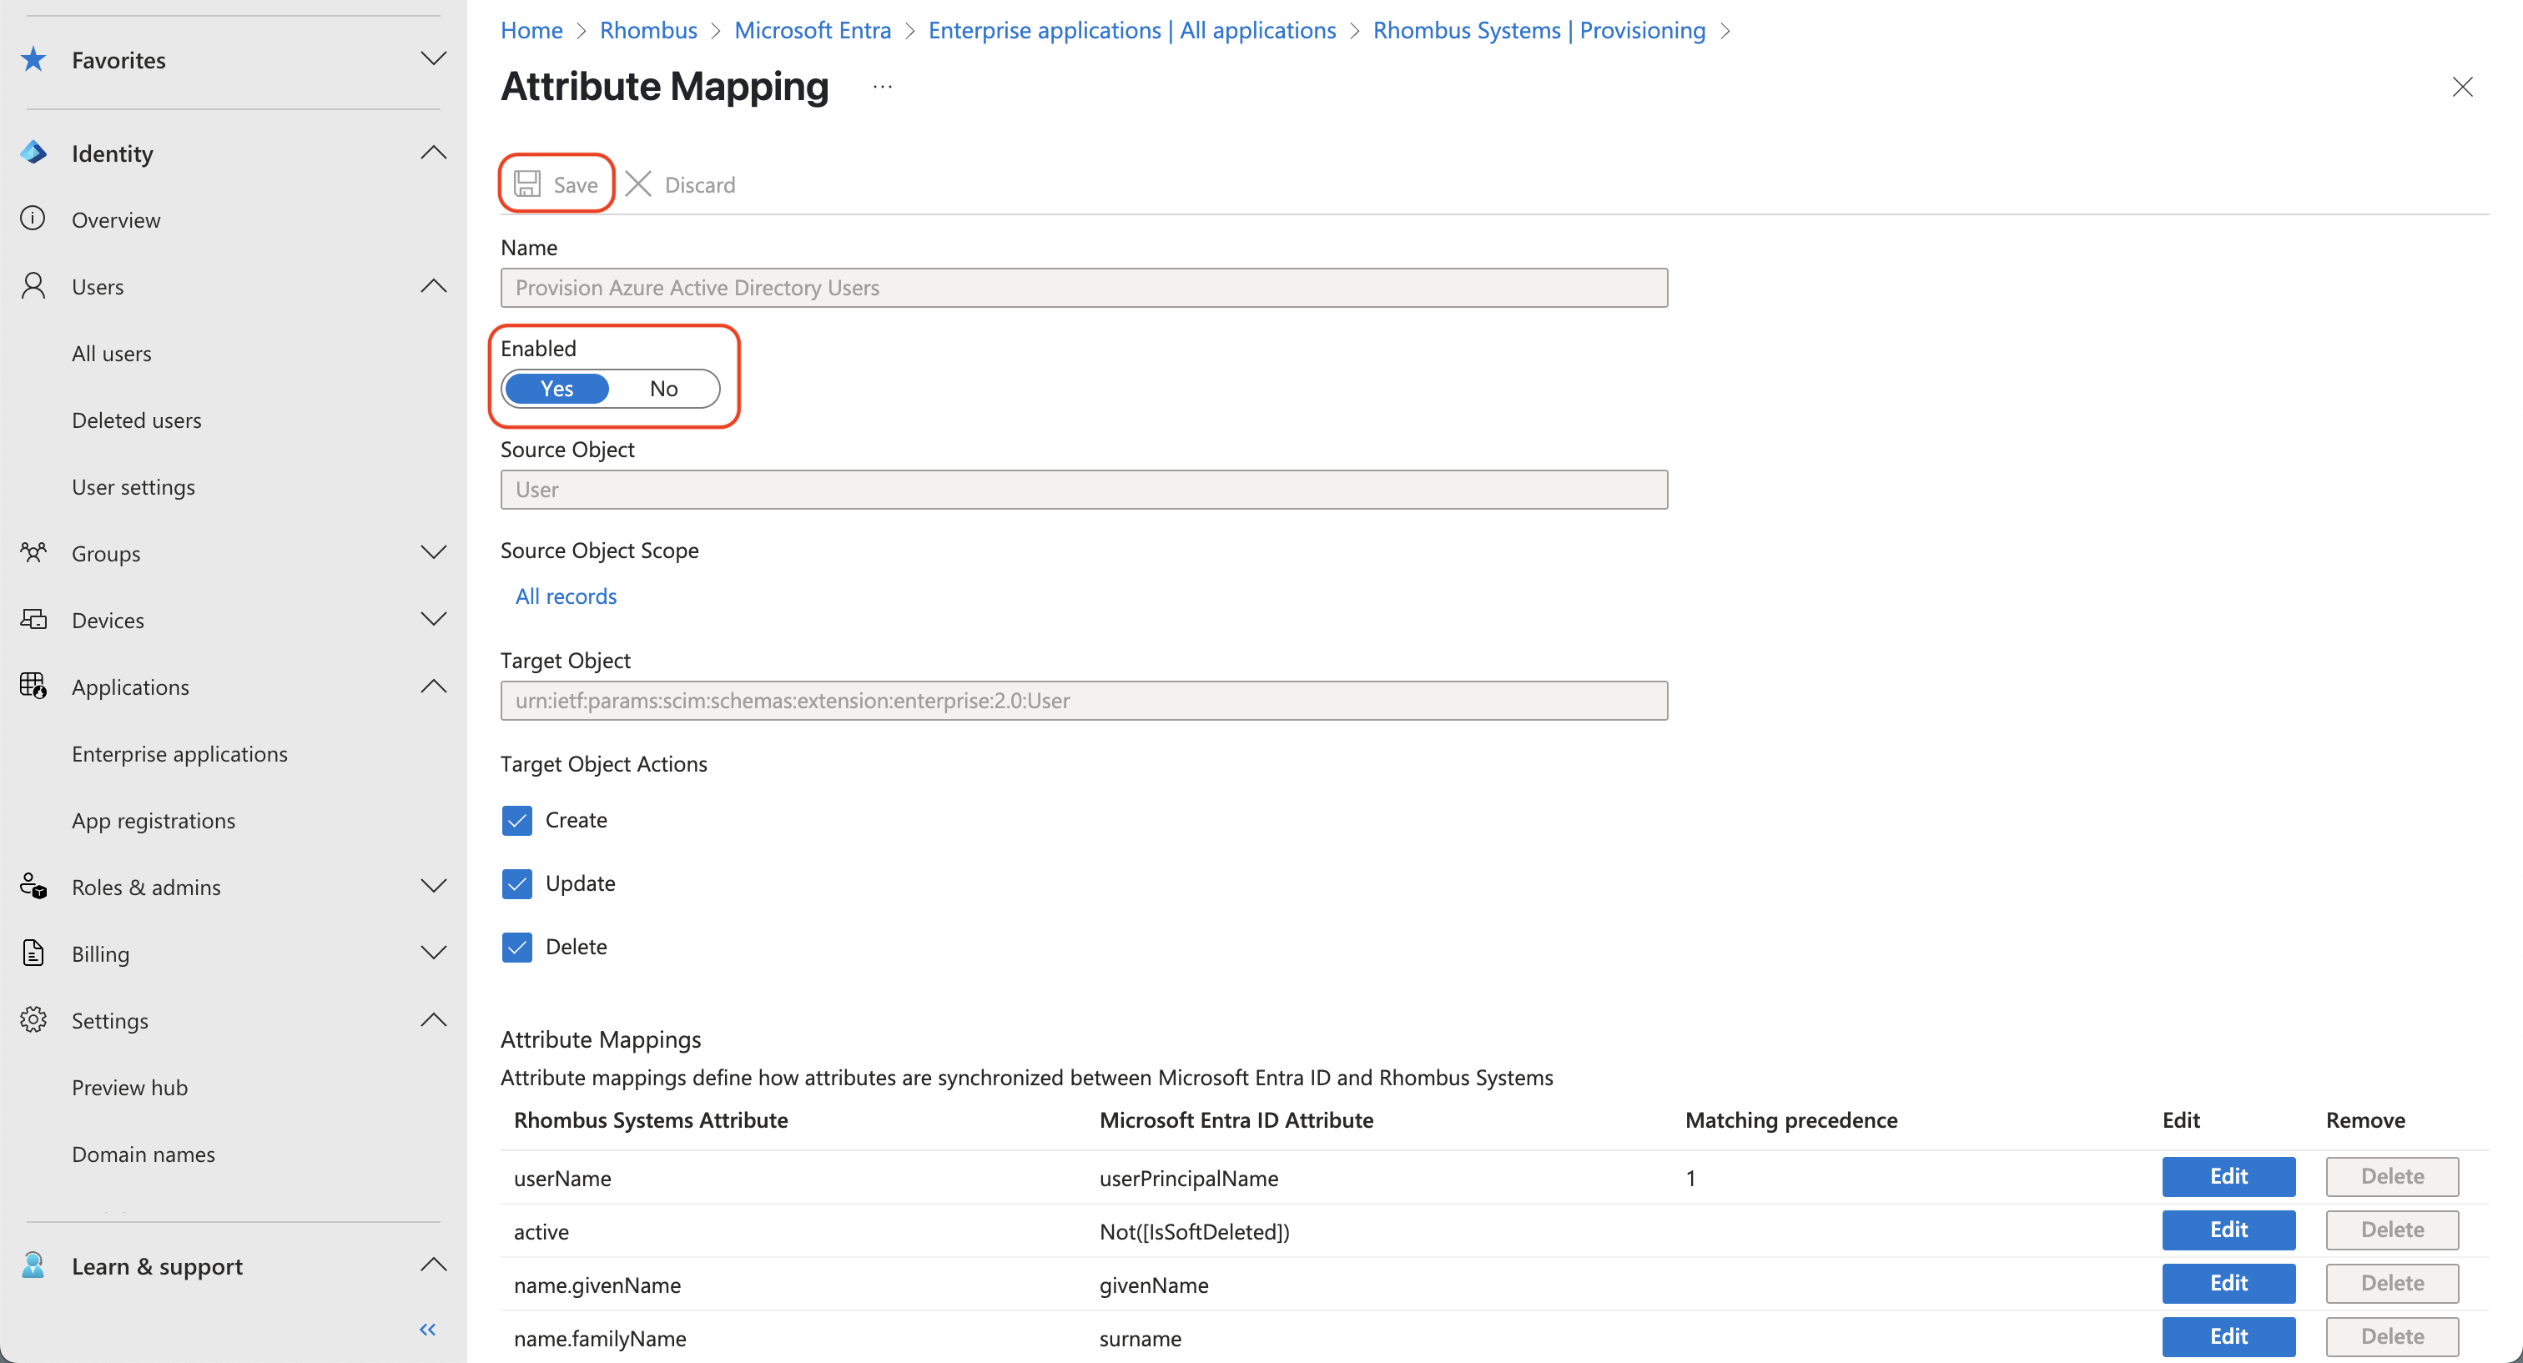Go to Microsoft Entra breadcrumb

pos(812,30)
